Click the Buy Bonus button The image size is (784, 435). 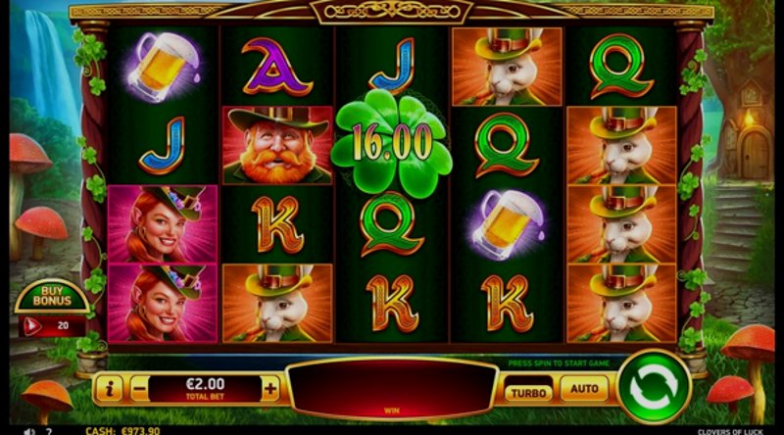52,297
